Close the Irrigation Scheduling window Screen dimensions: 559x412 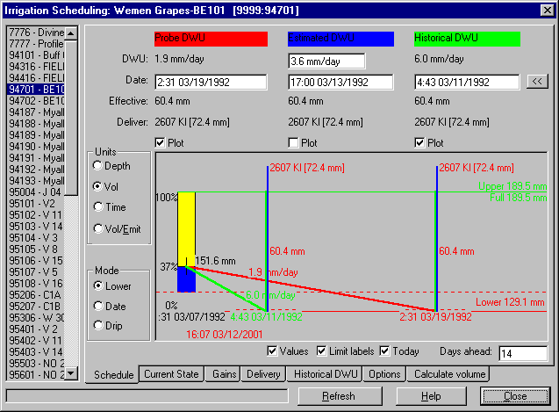pos(547,10)
